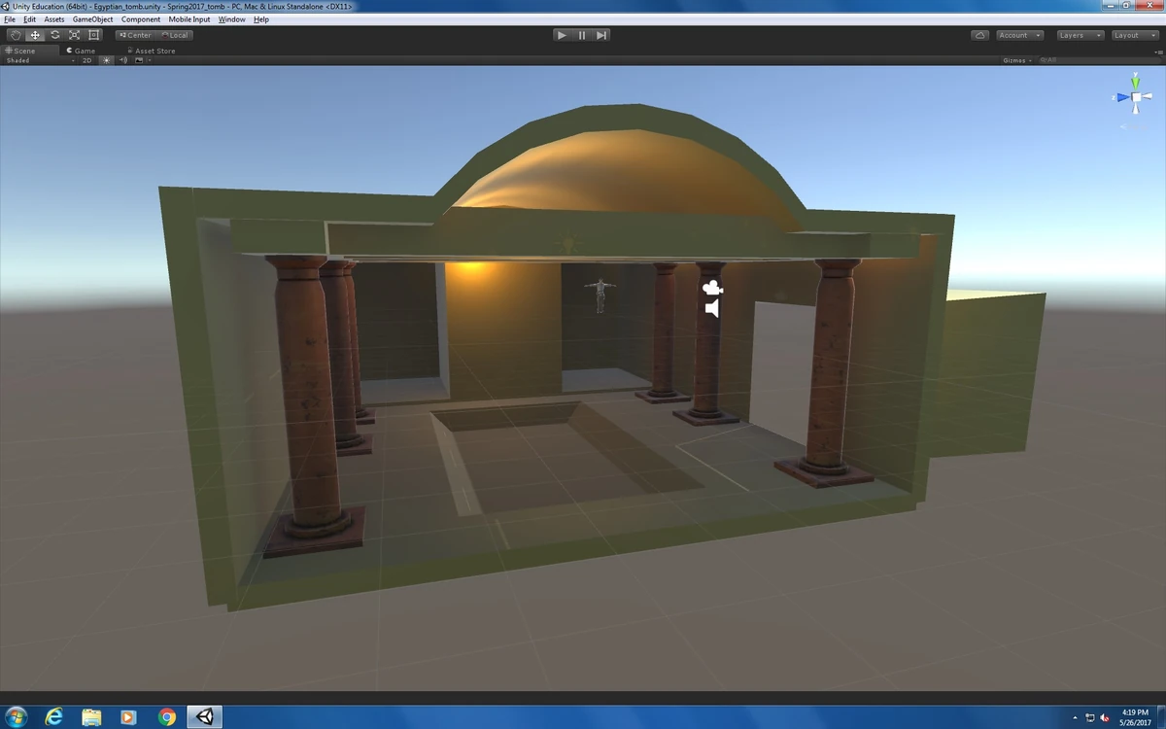The width and height of the screenshot is (1166, 729).
Task: Open the Mobile Input menu
Action: pos(189,19)
